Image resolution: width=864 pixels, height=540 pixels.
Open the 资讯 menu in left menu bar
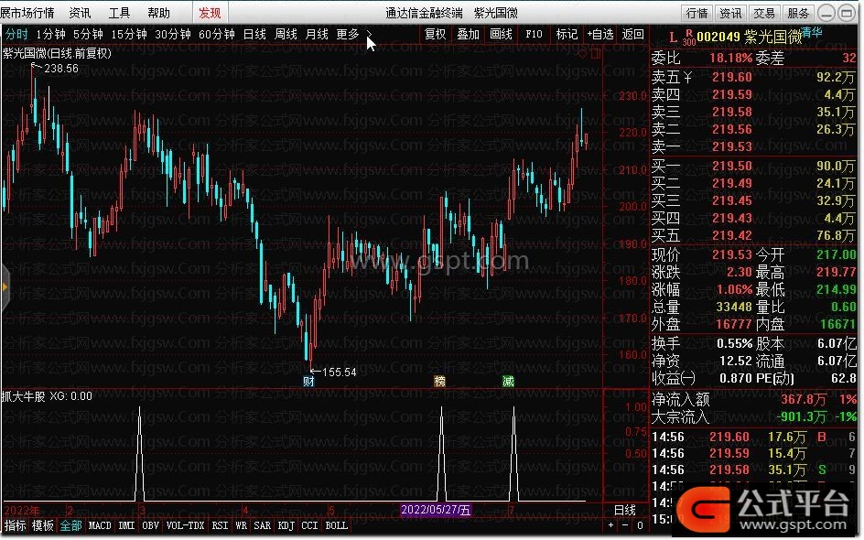[x=80, y=13]
